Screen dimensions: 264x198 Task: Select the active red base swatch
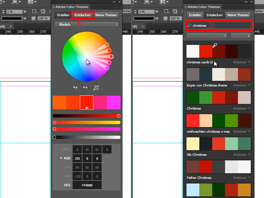pos(86,102)
